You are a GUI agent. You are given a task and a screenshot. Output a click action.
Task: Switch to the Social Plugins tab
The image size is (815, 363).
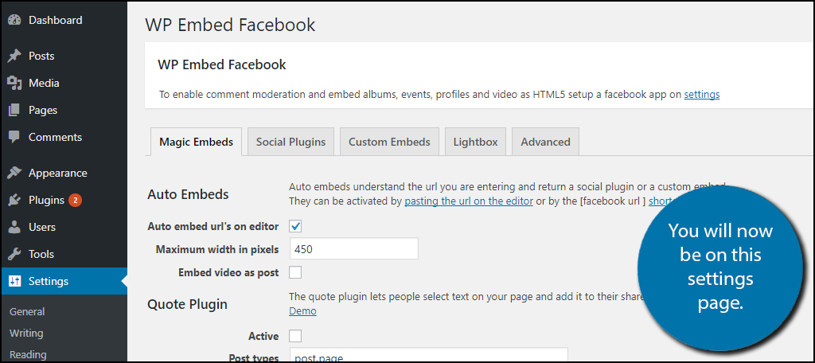tap(291, 142)
